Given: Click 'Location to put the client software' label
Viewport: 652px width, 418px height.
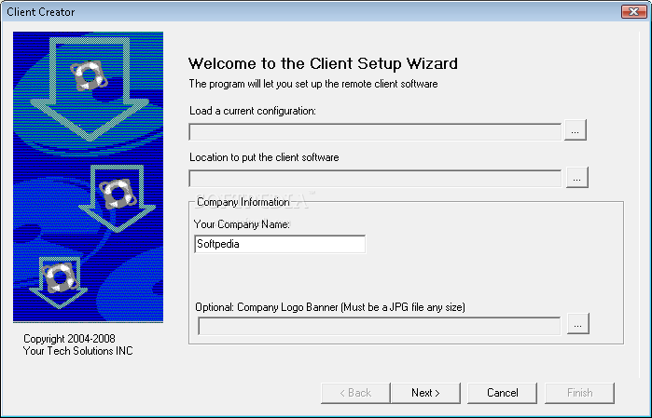Looking at the screenshot, I should (x=264, y=157).
